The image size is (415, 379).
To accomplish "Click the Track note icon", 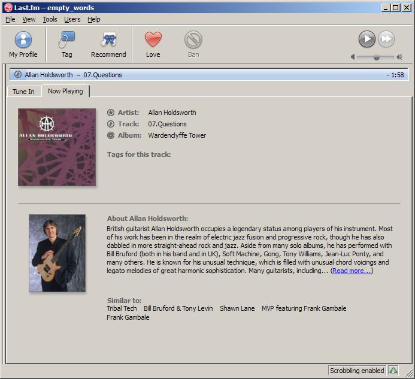I will pos(111,124).
